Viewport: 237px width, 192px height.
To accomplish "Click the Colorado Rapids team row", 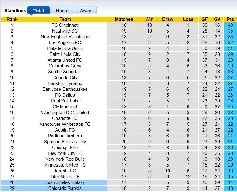I will pyautogui.click(x=65, y=188).
